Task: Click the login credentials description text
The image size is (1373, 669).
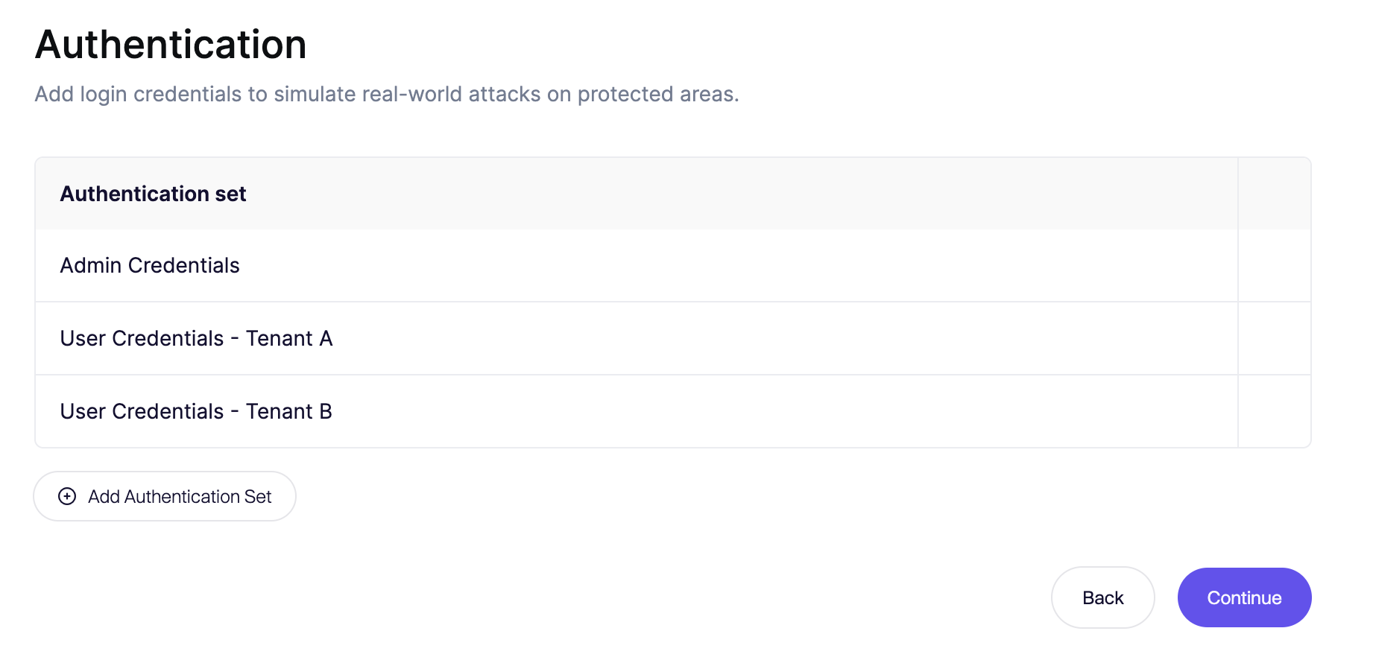Action: 386,94
